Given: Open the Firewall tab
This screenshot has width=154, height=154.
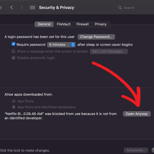Looking at the screenshot, I should [82, 24].
